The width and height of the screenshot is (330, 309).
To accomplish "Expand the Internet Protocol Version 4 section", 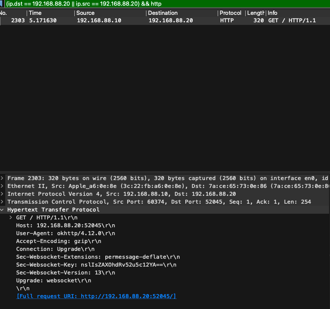I will tap(3, 194).
